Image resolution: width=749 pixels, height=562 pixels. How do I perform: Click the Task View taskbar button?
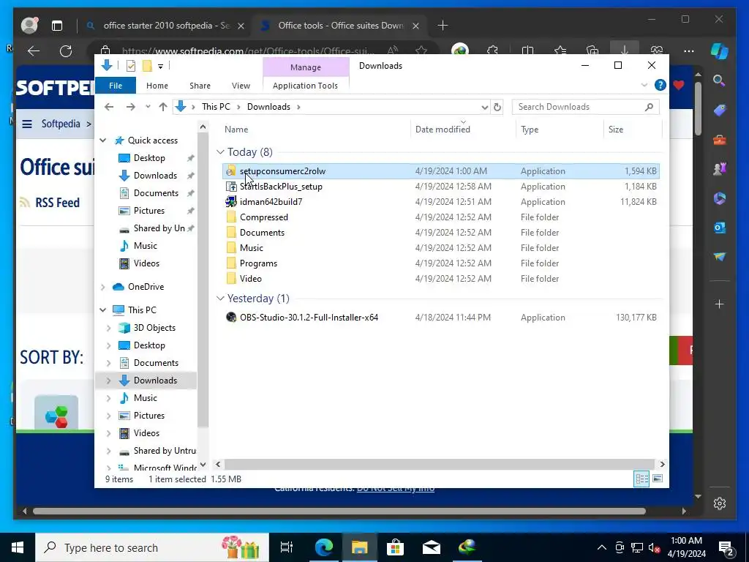(x=287, y=547)
